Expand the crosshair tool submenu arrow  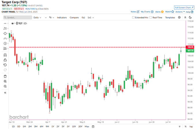point(8,23)
